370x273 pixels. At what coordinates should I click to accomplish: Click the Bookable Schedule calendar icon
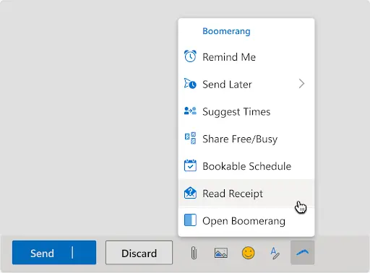coord(190,165)
